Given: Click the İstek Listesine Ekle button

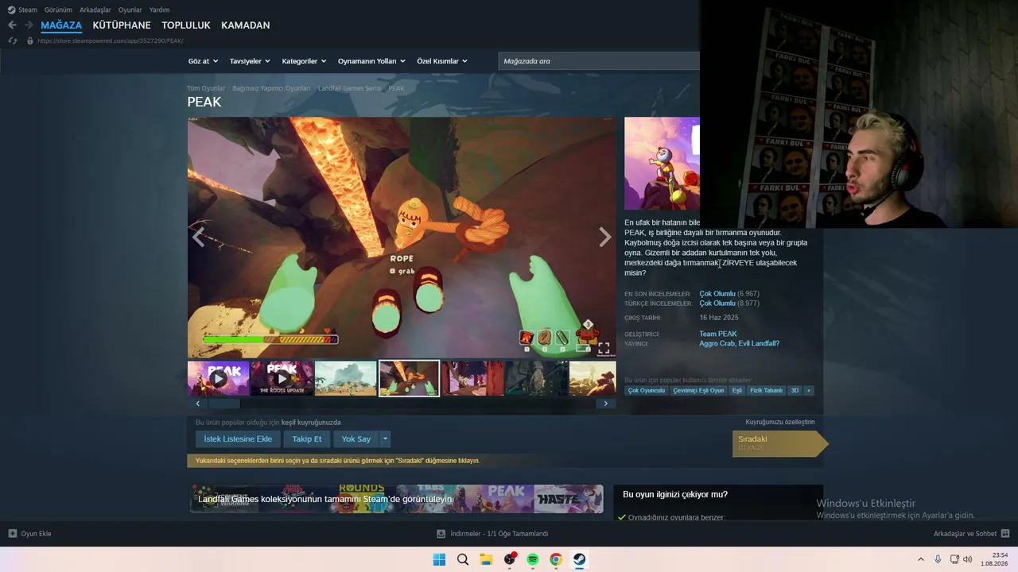Looking at the screenshot, I should pos(238,439).
